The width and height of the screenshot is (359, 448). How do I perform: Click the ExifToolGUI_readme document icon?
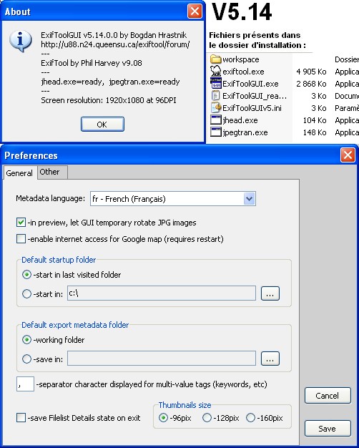[216, 95]
